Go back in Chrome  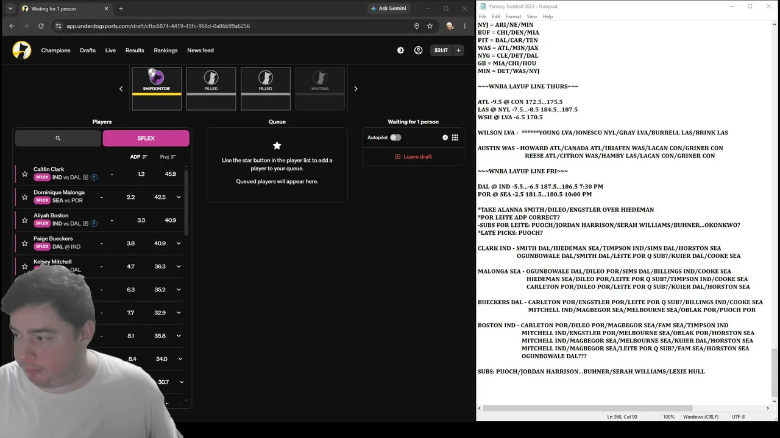point(12,26)
